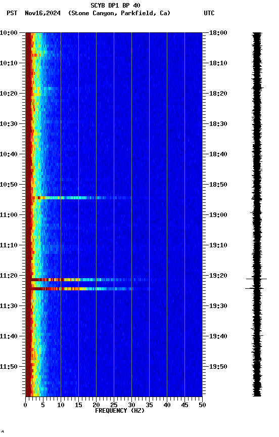Click the 10:10 PST time label
The image size is (279, 437).
click(9, 63)
